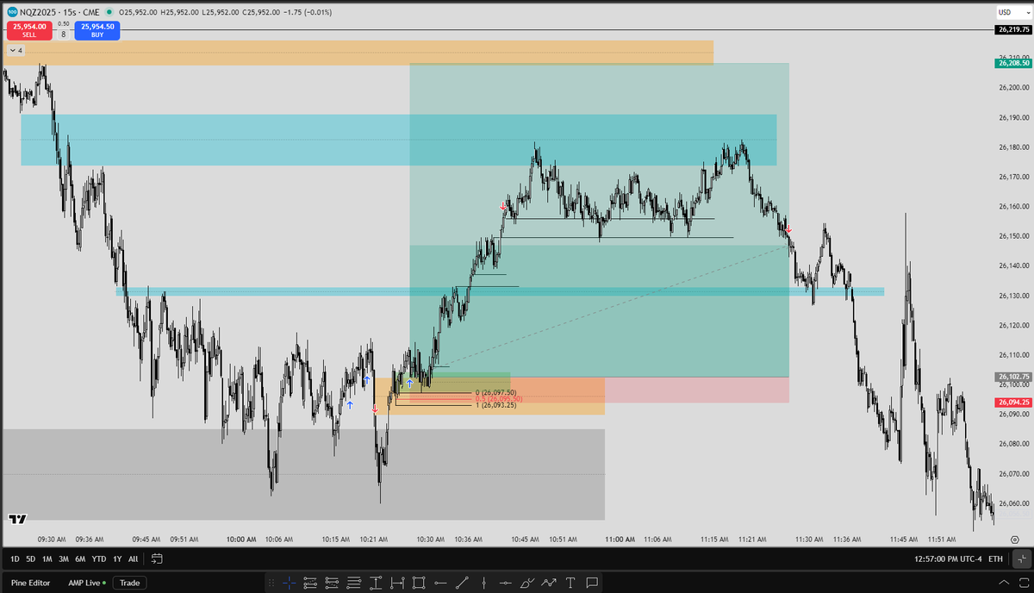1034x593 pixels.
Task: Open the Trade panel tab
Action: pyautogui.click(x=129, y=583)
